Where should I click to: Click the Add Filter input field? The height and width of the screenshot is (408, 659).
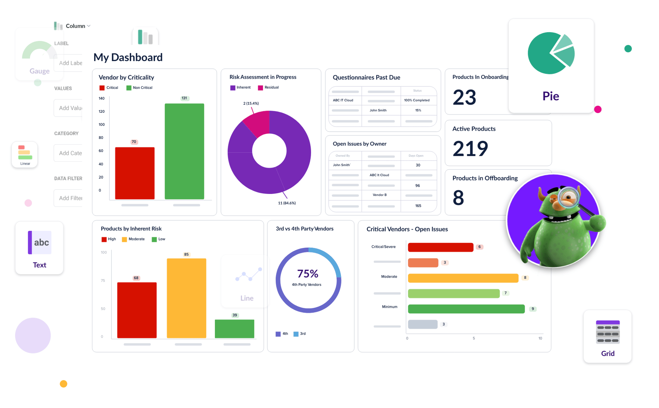tap(72, 198)
